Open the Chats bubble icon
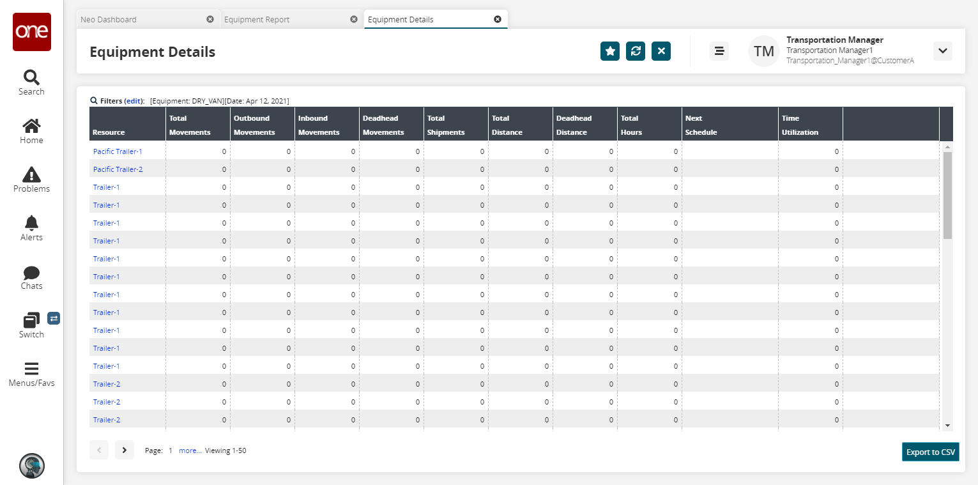 [31, 276]
